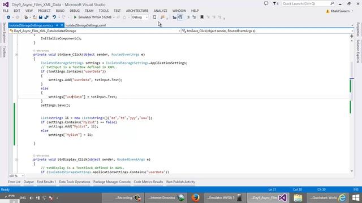Open the ANALYZE menu
The image size is (362, 203).
(160, 11)
